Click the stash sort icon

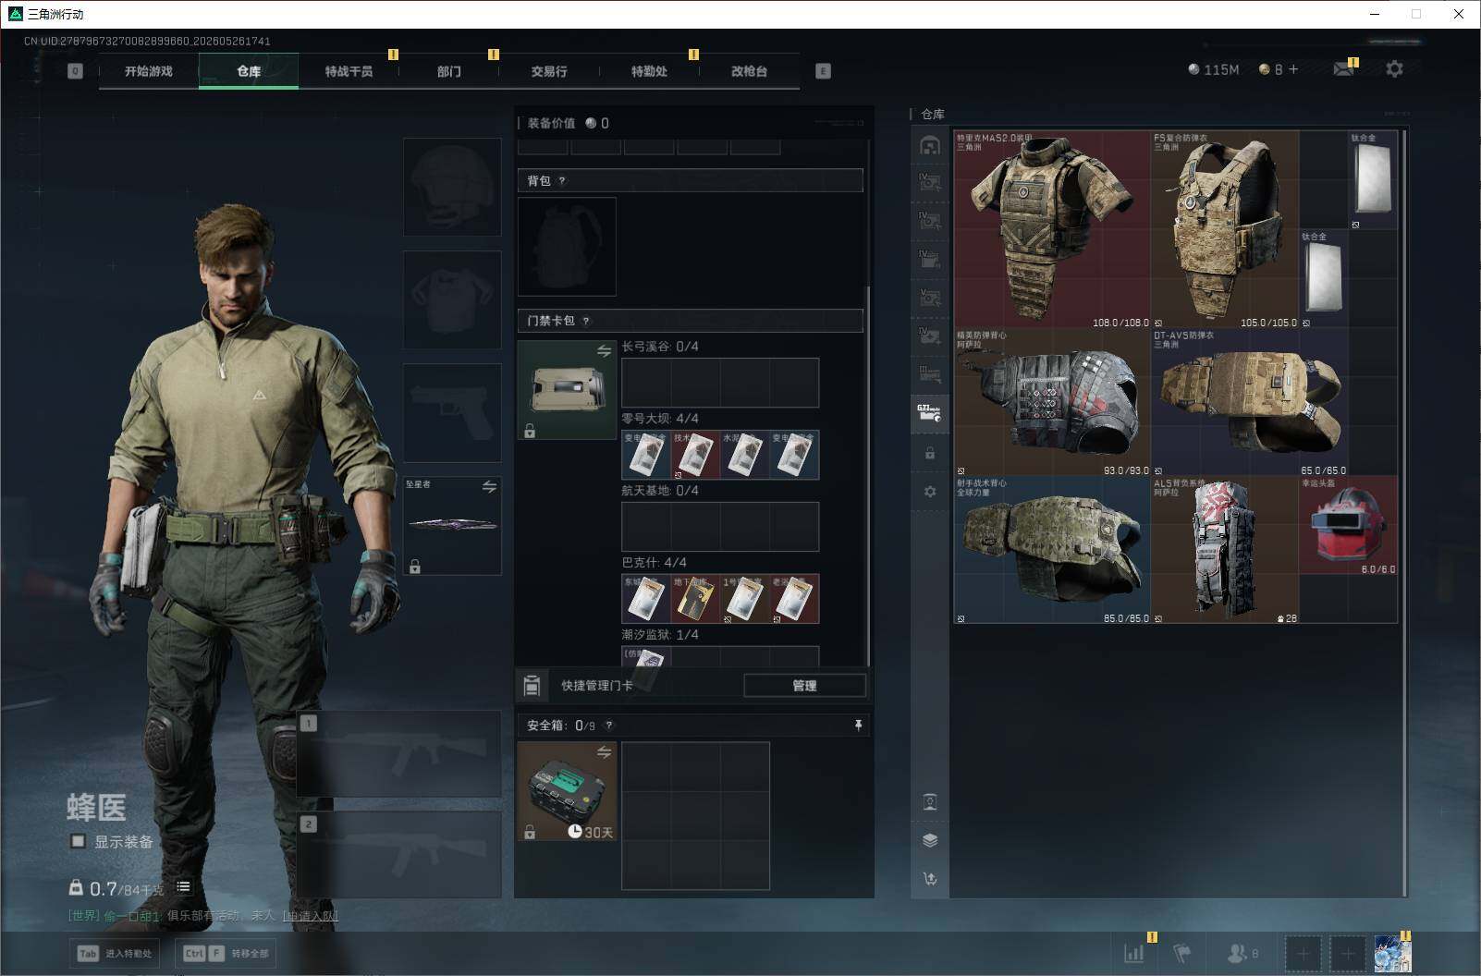(930, 879)
